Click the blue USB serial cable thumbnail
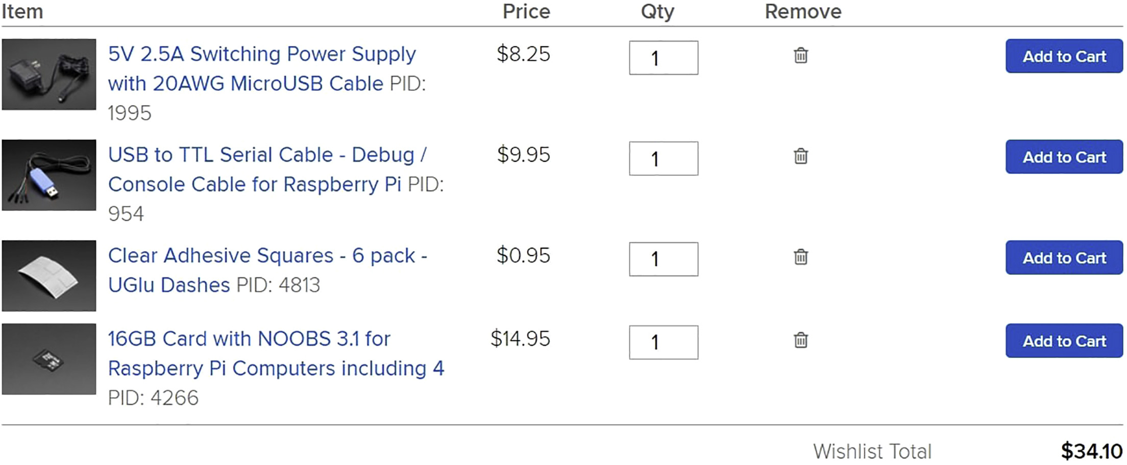Image resolution: width=1127 pixels, height=465 pixels. click(x=49, y=175)
